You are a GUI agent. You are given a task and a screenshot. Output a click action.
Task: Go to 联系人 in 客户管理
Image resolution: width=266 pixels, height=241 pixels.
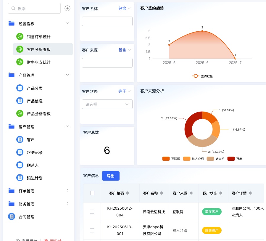33,165
